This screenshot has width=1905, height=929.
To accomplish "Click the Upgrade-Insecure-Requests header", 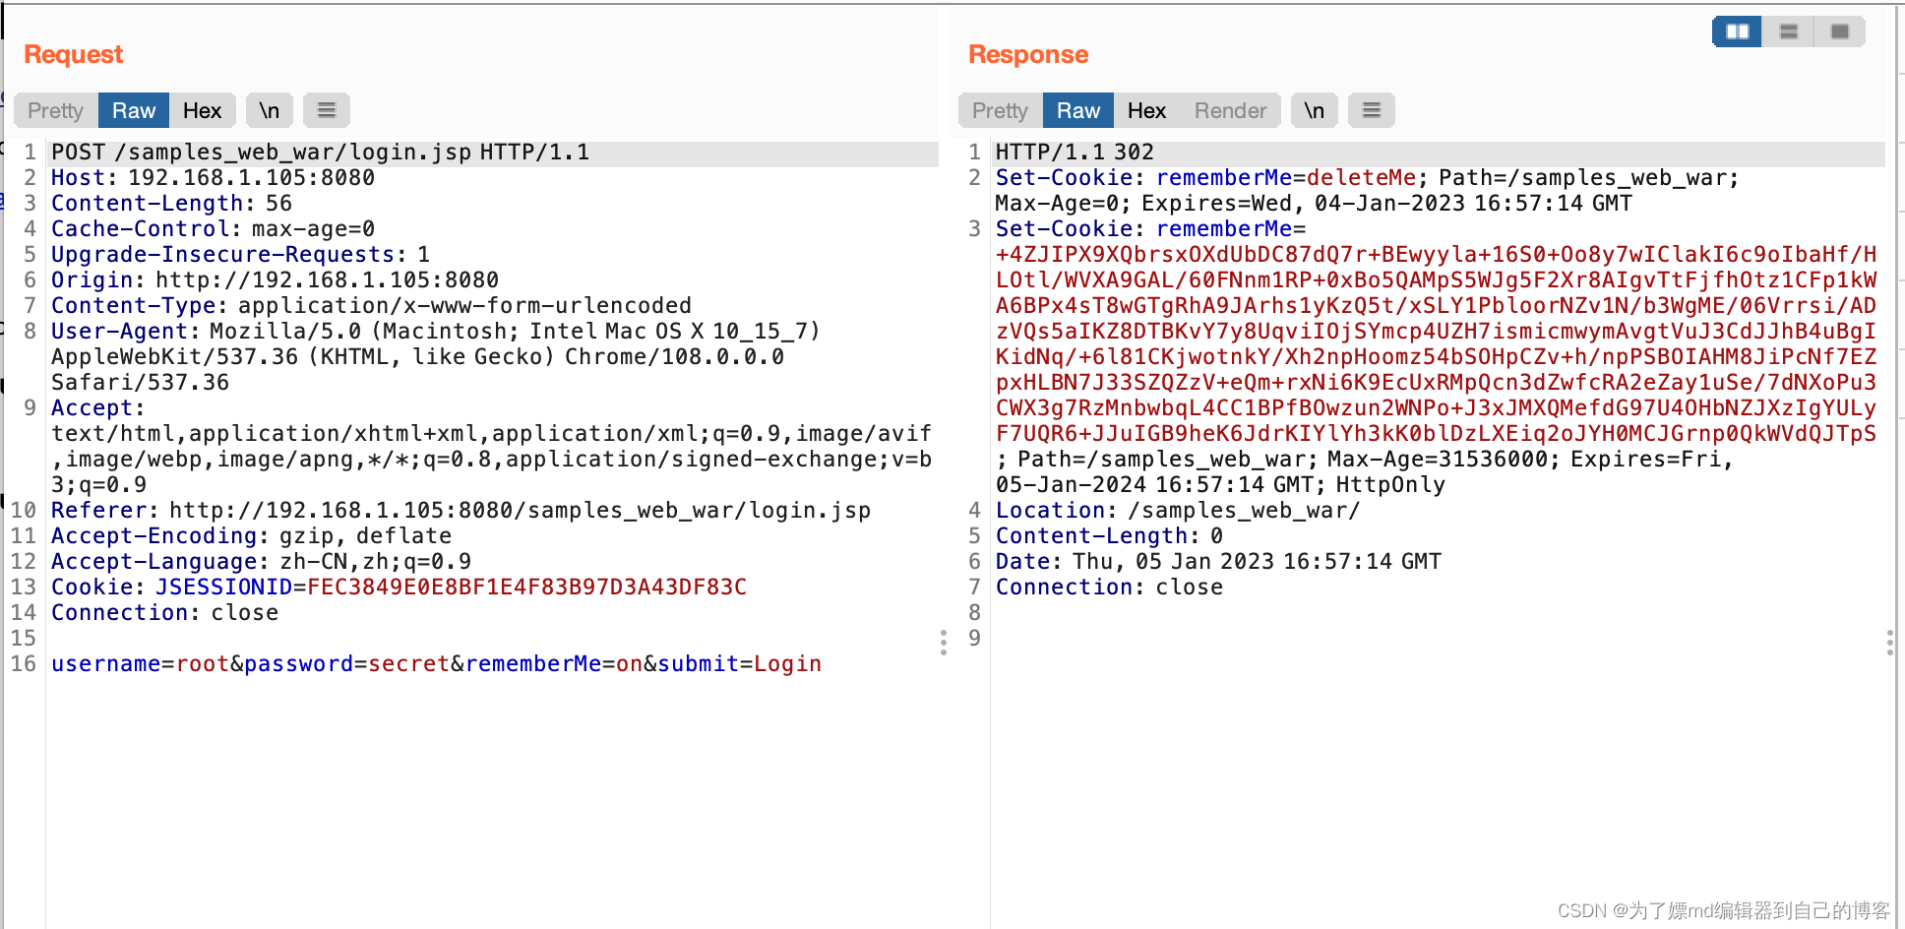I will [x=240, y=255].
